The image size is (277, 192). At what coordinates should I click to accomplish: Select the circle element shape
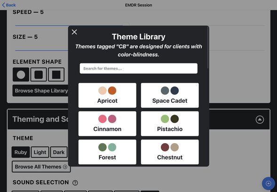(x=21, y=75)
